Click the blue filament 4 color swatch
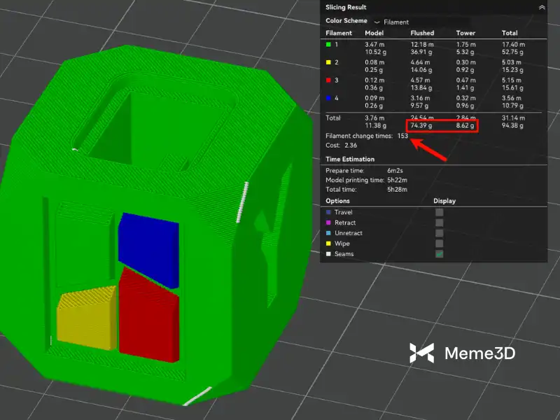The width and height of the screenshot is (560, 420). pos(329,98)
